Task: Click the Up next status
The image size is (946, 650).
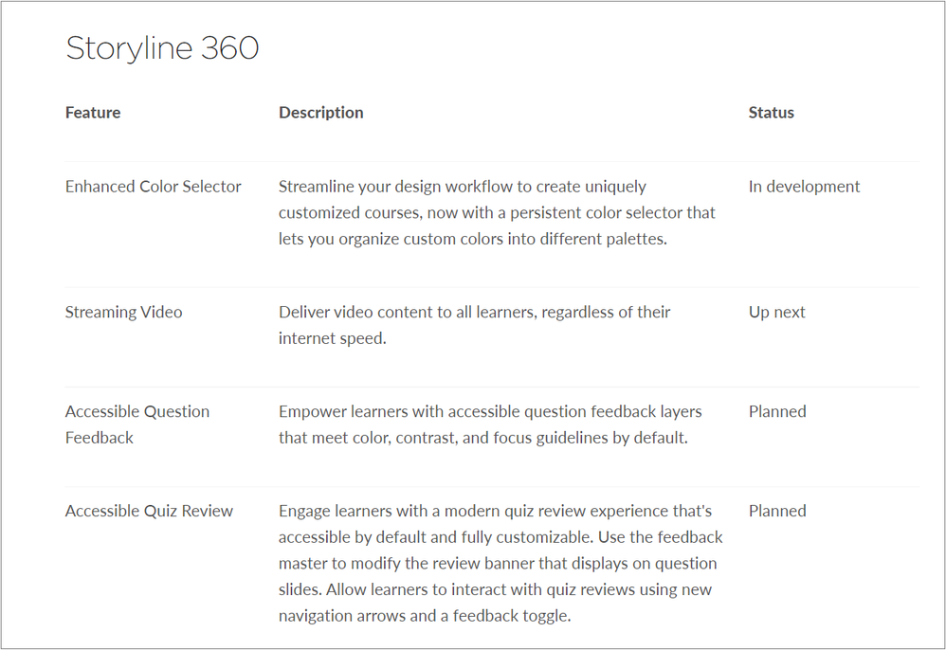Action: click(776, 312)
